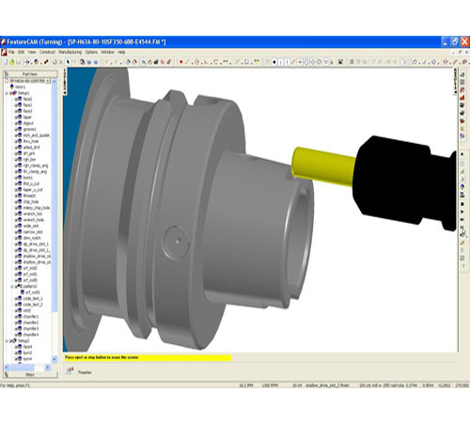Screen dimensions: 470x423
Task: Click the document page icon in Part View
Action: (7, 81)
